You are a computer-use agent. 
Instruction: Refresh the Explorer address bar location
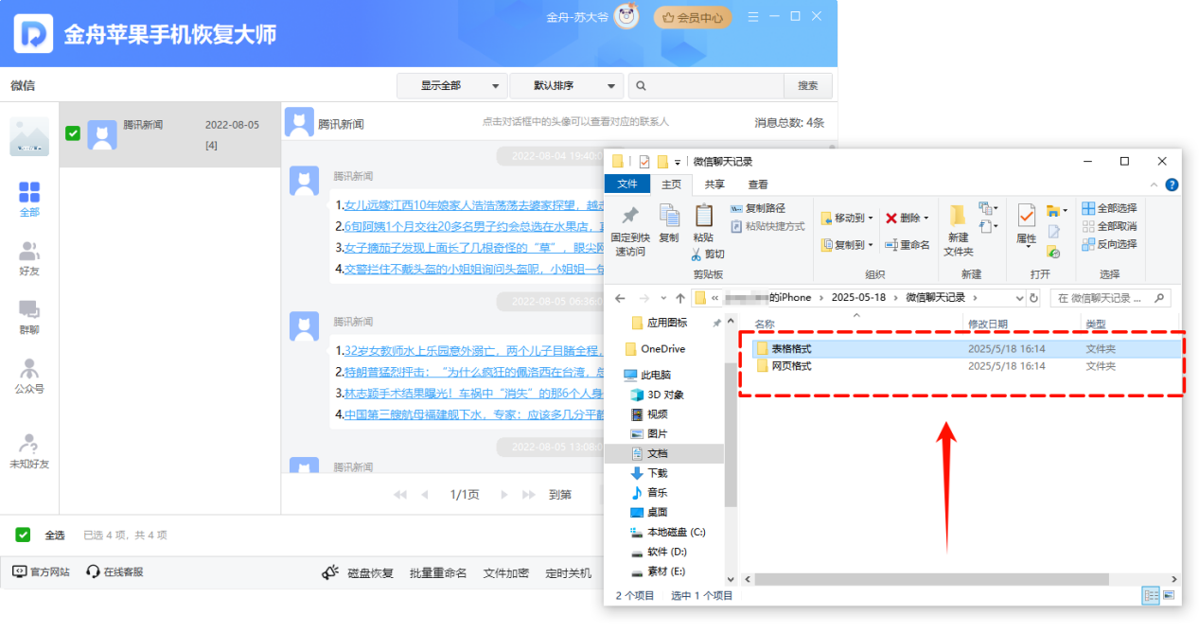(x=1032, y=297)
